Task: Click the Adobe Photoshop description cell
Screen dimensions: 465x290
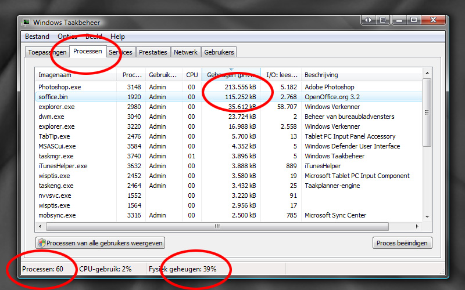Action: click(x=330, y=87)
